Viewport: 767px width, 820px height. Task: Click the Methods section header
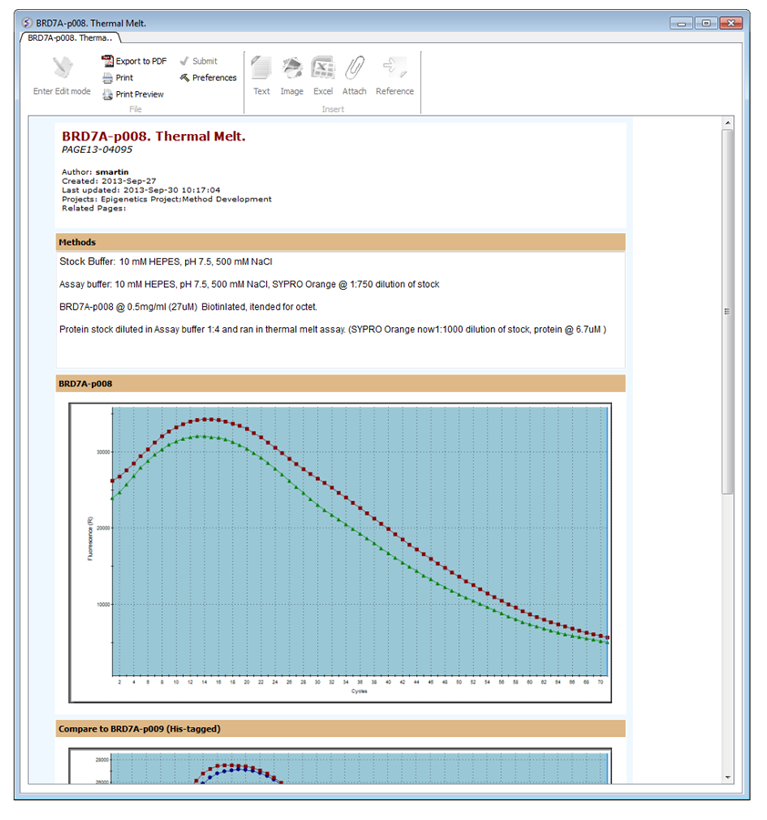pos(340,242)
